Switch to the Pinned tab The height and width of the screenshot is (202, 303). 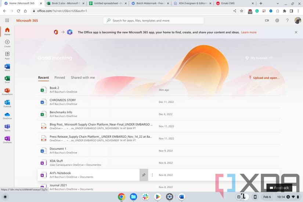pyautogui.click(x=59, y=77)
